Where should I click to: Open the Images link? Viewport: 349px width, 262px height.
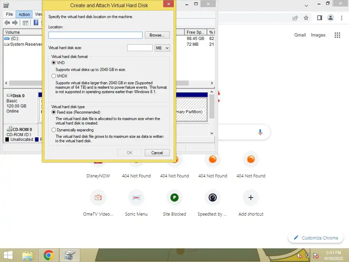pos(318,35)
